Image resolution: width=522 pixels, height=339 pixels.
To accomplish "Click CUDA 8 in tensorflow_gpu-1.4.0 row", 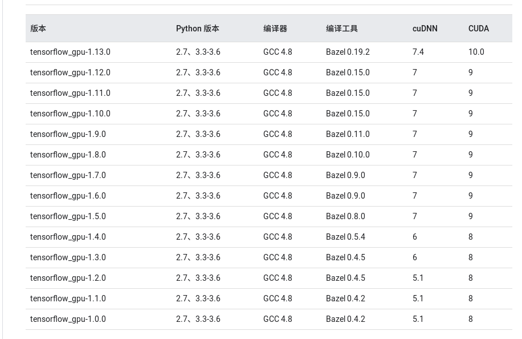I will (471, 237).
